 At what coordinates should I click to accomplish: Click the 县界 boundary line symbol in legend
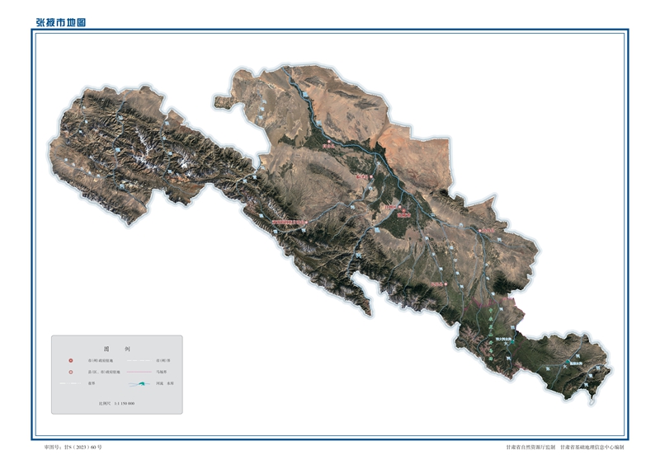pos(71,384)
